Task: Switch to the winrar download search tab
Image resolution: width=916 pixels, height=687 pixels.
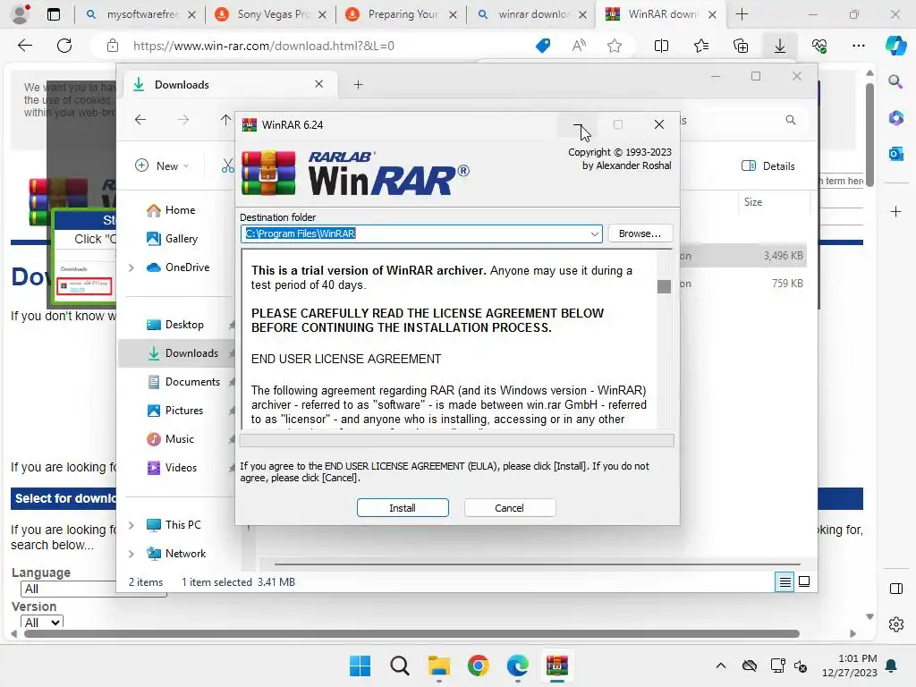Action: 531,14
